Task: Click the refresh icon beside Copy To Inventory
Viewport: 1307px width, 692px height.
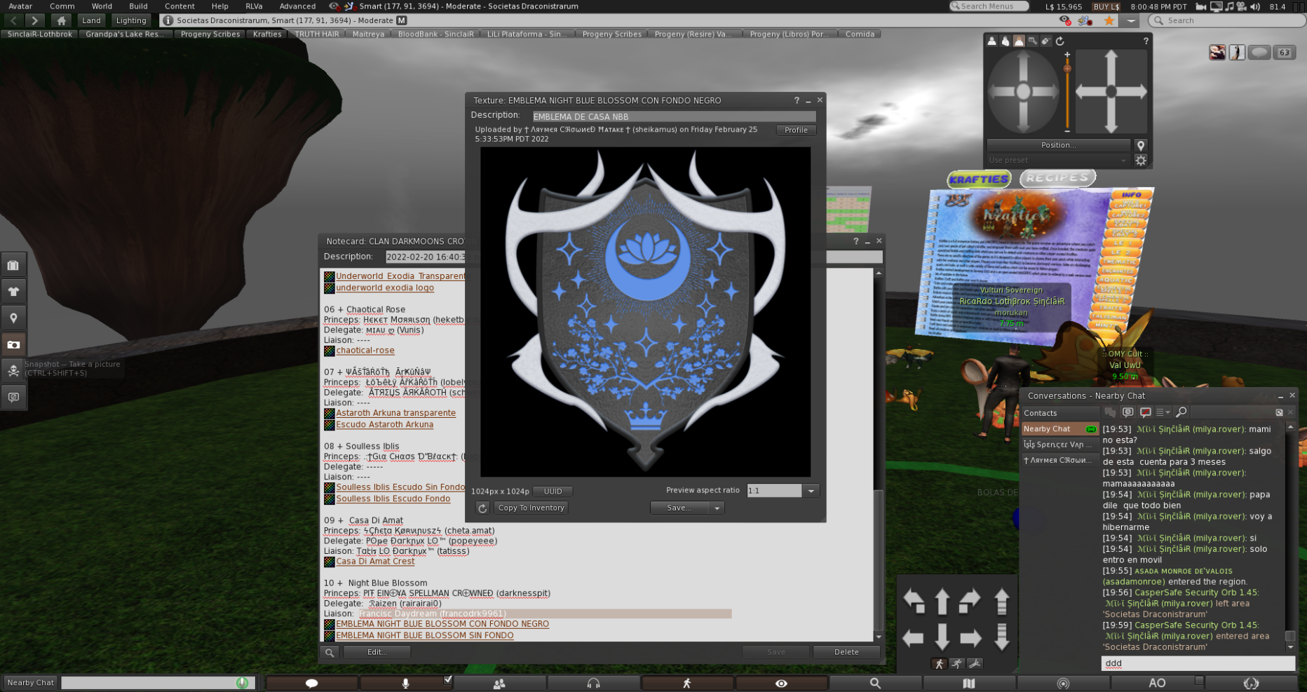Action: [482, 508]
